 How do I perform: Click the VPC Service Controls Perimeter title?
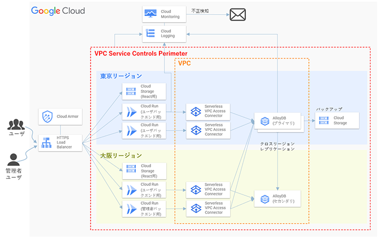(141, 54)
